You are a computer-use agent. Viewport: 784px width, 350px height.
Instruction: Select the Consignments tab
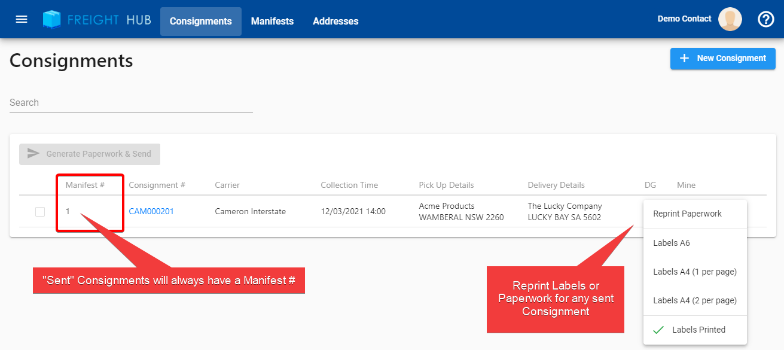click(200, 22)
